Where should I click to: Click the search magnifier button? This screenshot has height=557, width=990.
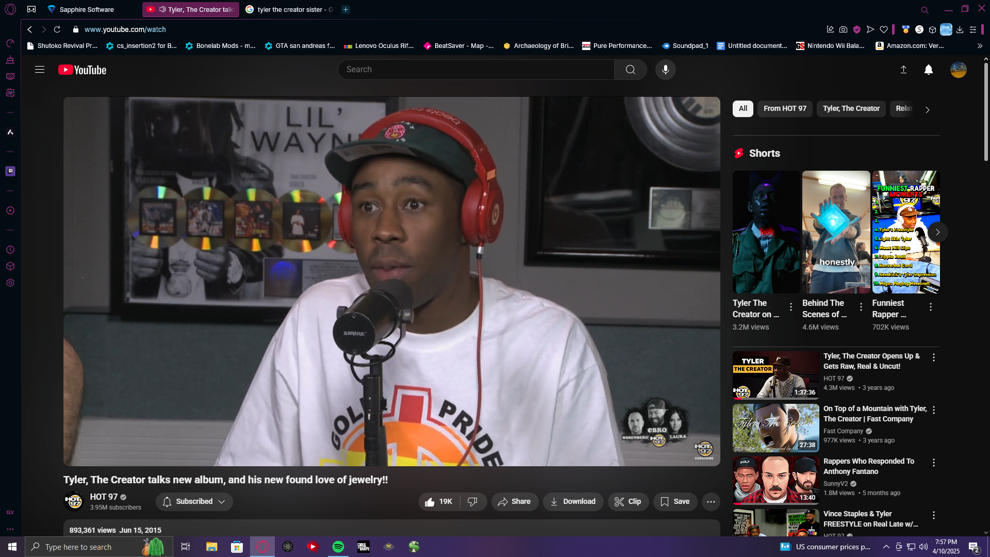630,70
